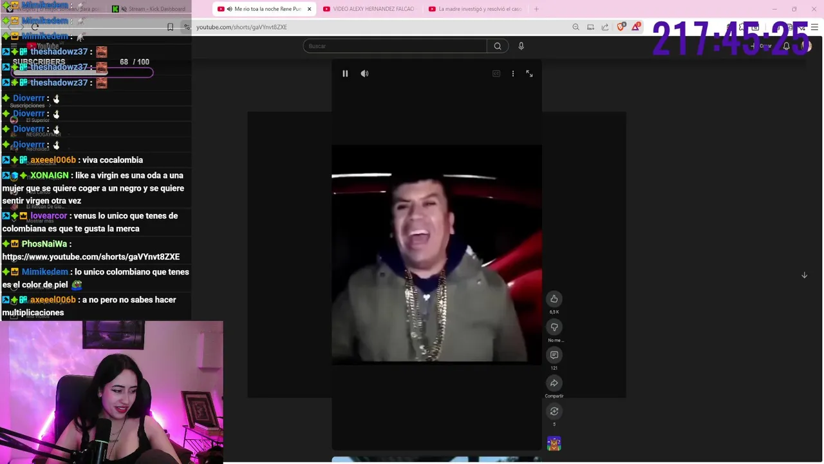
Task: Pause the YouTube Short video
Action: click(345, 73)
